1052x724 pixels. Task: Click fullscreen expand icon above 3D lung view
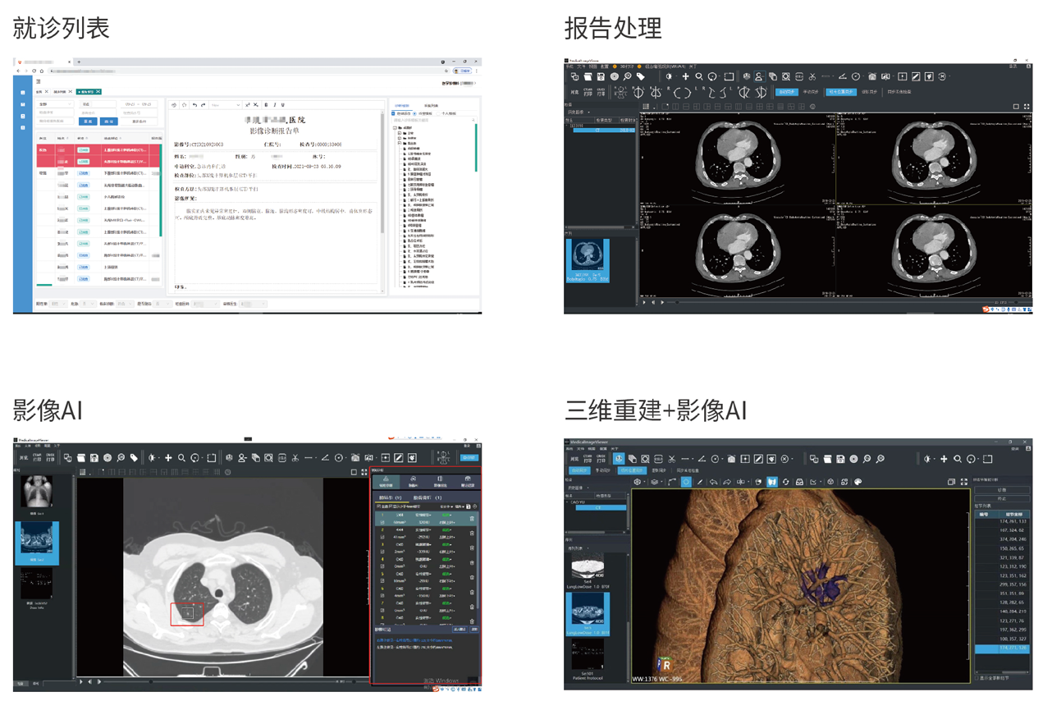pos(963,482)
